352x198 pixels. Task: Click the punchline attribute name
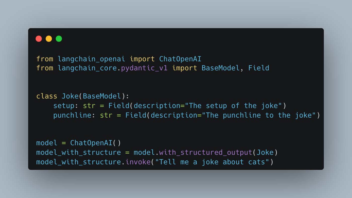click(x=74, y=115)
